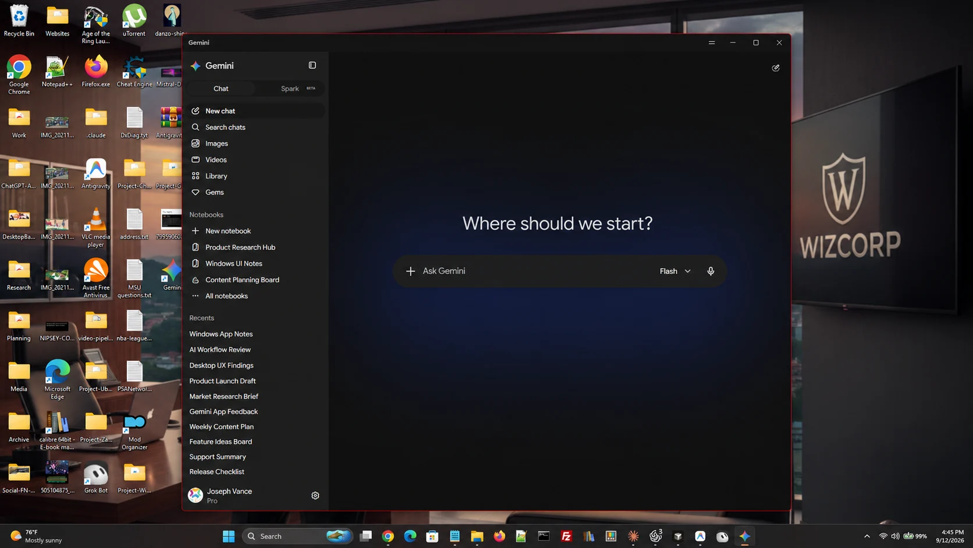Open recent chat Desktop UX Findings

point(221,365)
